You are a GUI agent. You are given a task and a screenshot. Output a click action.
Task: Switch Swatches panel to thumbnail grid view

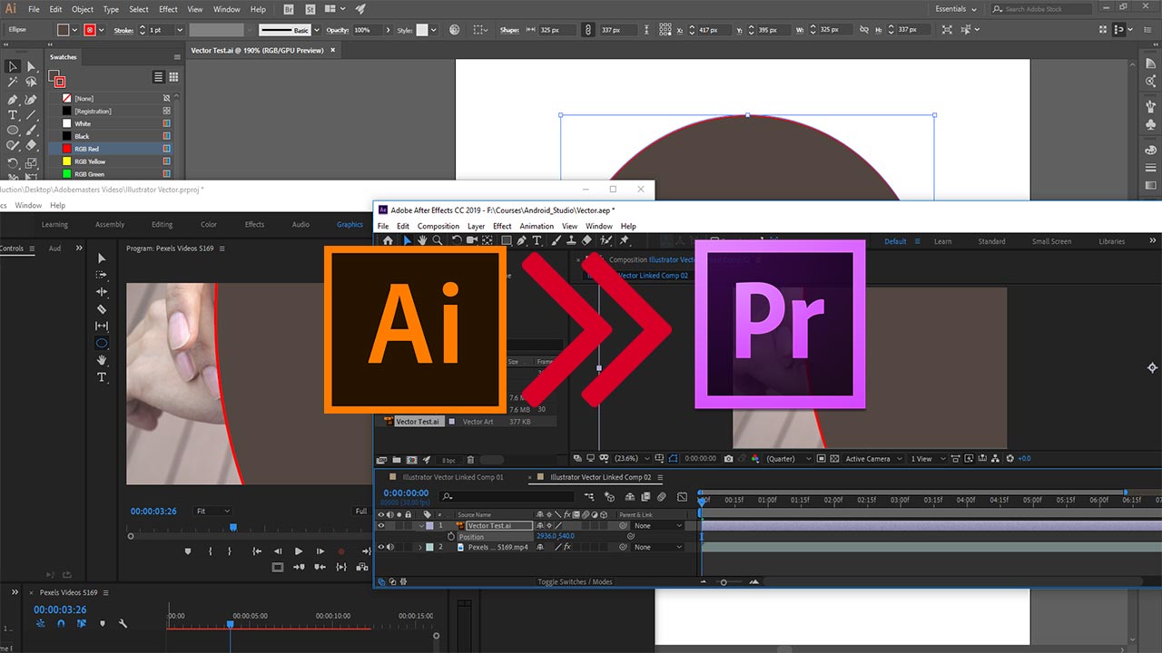173,77
